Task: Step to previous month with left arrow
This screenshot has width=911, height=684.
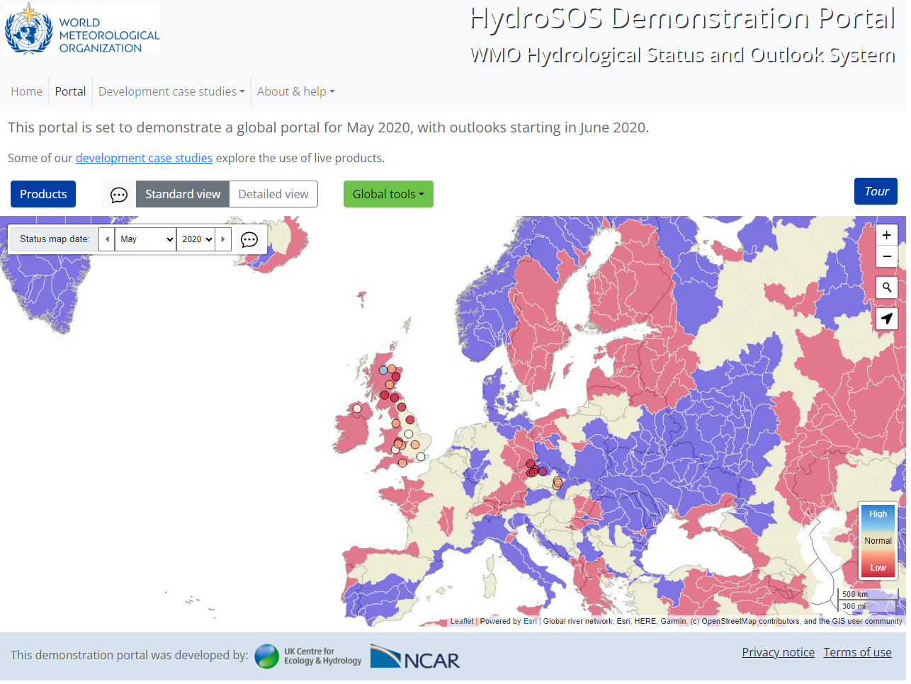Action: pyautogui.click(x=107, y=239)
